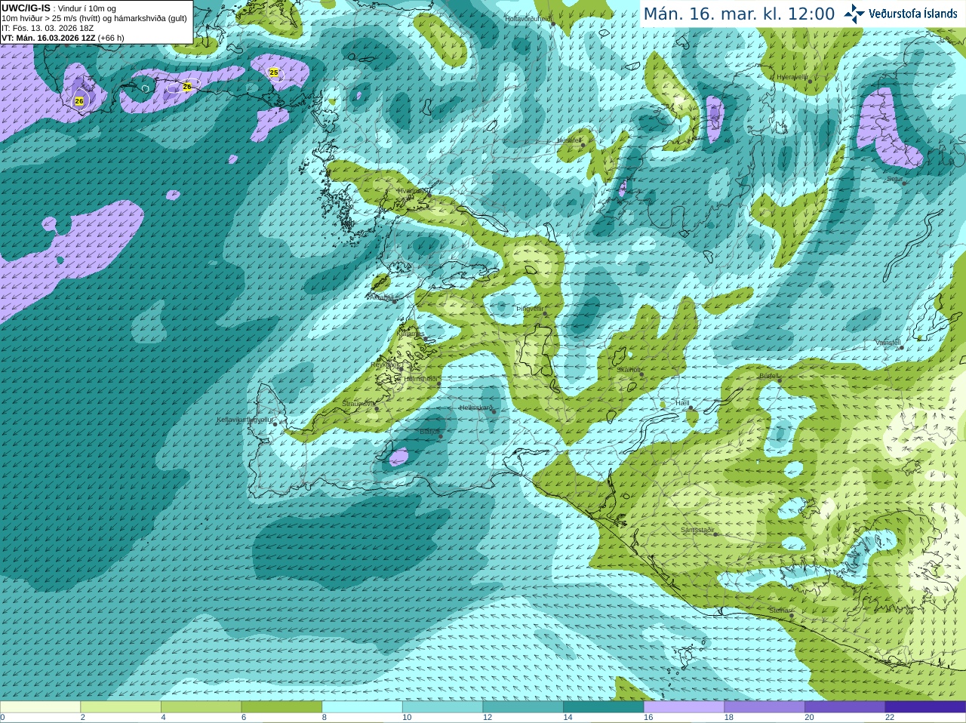The height and width of the screenshot is (723, 966).
Task: Pick the 2–4 m/s light green legend swatch
Action: coord(121,707)
